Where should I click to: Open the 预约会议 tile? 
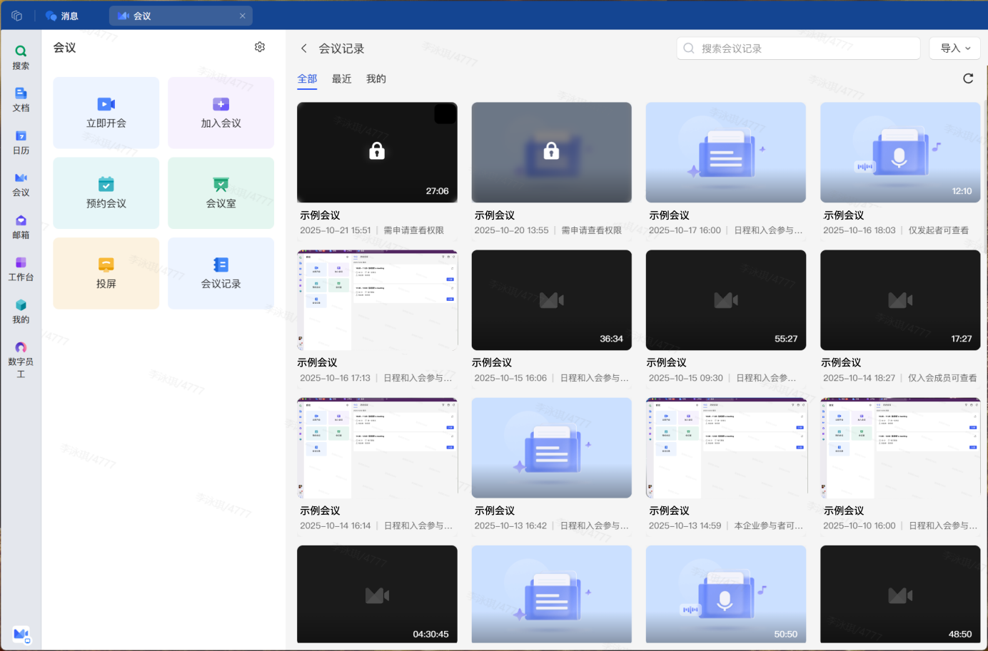click(106, 193)
